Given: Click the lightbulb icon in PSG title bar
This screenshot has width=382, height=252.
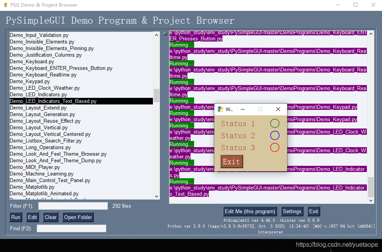Looking at the screenshot, I should 5,5.
